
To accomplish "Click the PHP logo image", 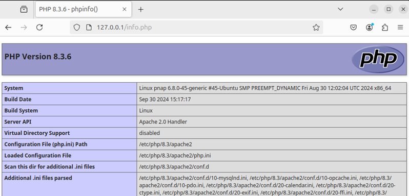I will (x=378, y=59).
